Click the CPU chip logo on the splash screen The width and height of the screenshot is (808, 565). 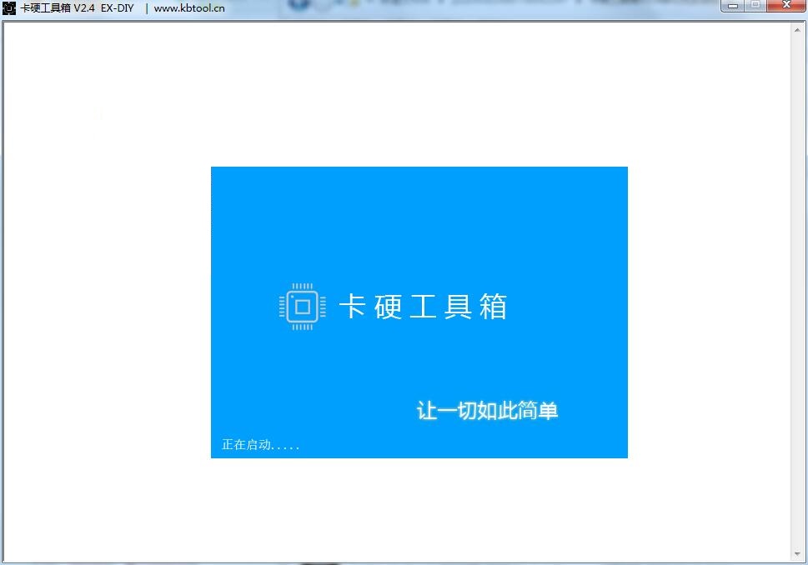pyautogui.click(x=302, y=307)
